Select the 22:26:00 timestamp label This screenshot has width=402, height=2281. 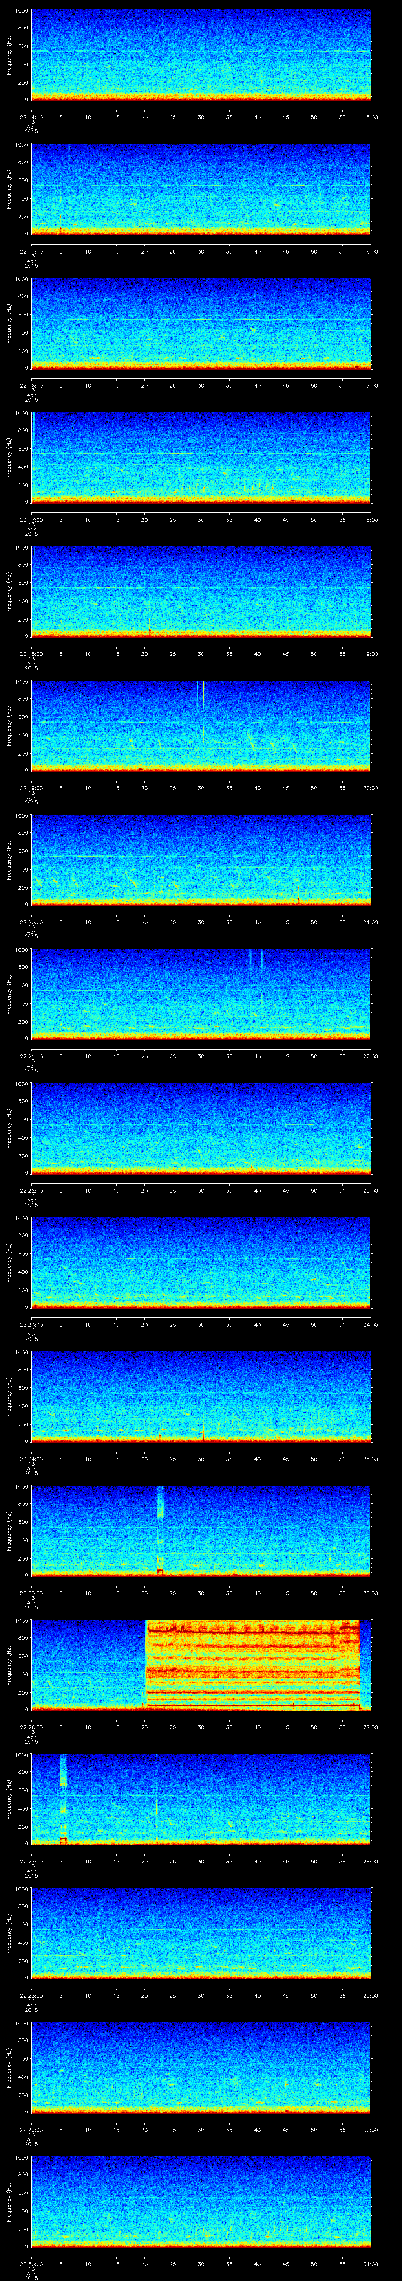point(31,1727)
